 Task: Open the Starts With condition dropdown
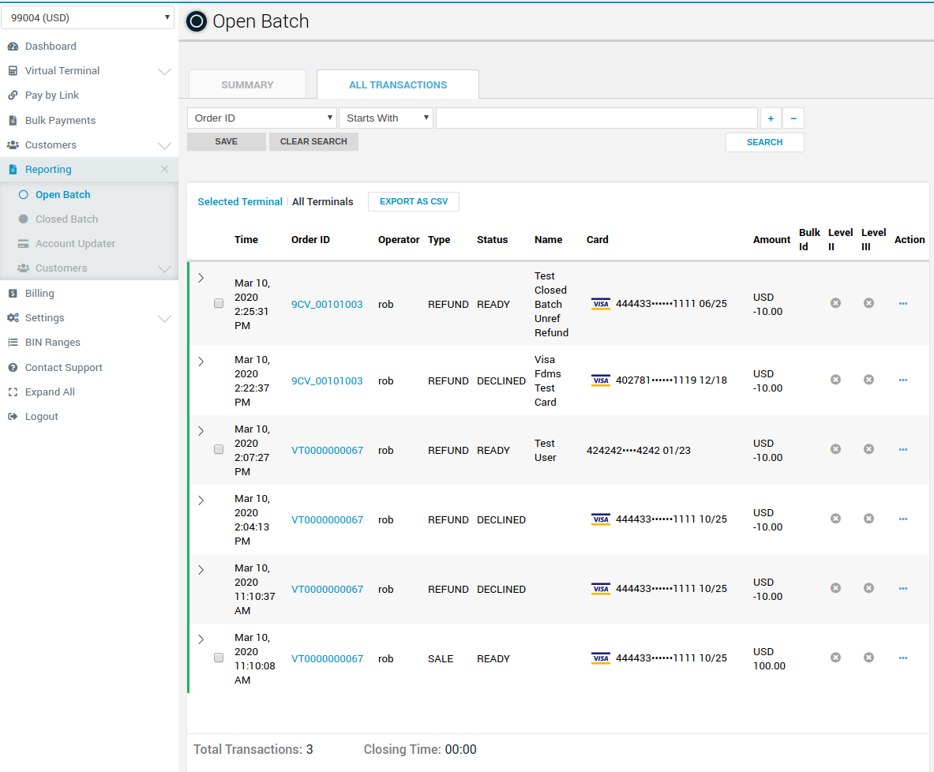(x=386, y=118)
